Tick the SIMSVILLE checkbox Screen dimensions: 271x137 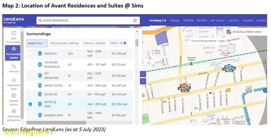pyautogui.click(x=30, y=54)
